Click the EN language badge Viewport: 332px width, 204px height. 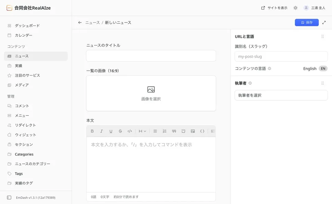pos(323,68)
